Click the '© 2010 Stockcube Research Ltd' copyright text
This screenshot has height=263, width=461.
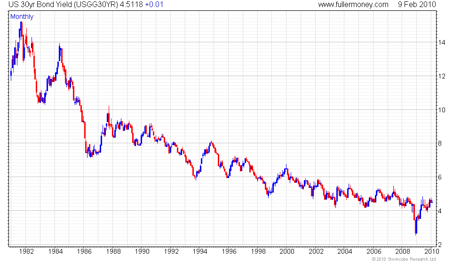pos(404,259)
